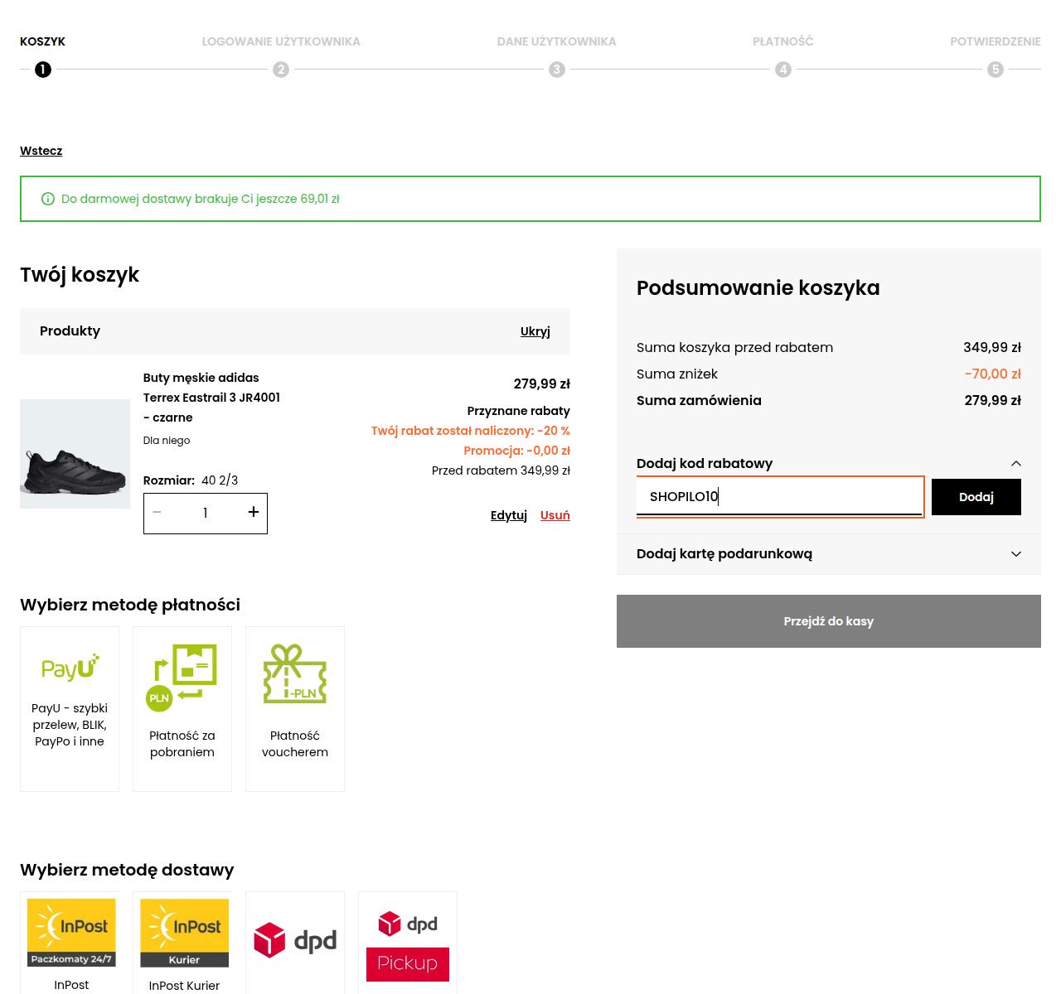
Task: Click the Dodaj kod rabatowy label
Action: [705, 464]
